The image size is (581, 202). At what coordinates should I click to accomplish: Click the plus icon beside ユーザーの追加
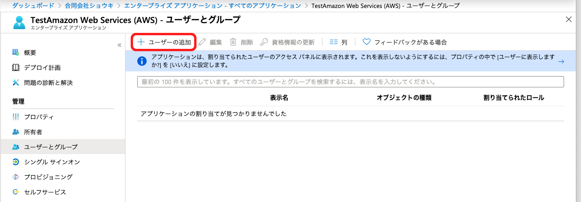click(x=141, y=42)
